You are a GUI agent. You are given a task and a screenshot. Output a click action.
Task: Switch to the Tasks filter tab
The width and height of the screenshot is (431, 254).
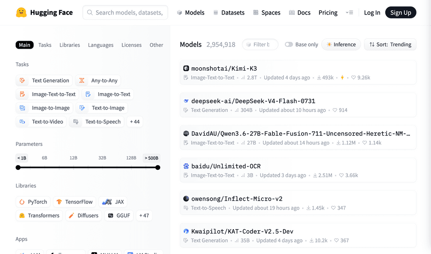coord(45,45)
